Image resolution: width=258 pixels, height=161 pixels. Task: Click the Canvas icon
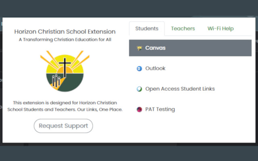(139, 48)
